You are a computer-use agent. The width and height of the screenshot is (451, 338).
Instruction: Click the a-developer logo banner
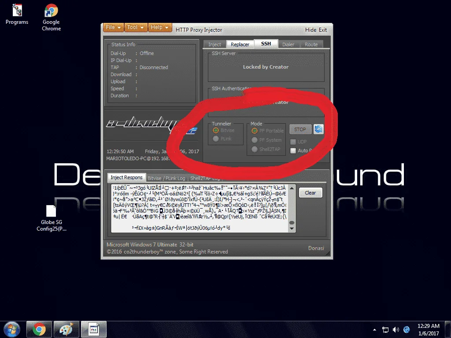click(x=152, y=126)
